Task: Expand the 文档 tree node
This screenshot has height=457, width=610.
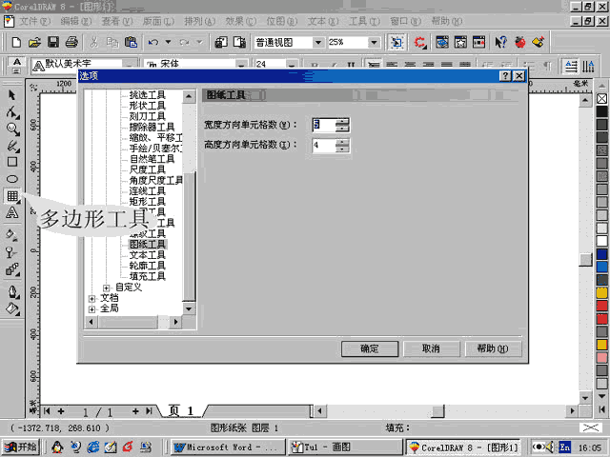Action: tap(92, 298)
